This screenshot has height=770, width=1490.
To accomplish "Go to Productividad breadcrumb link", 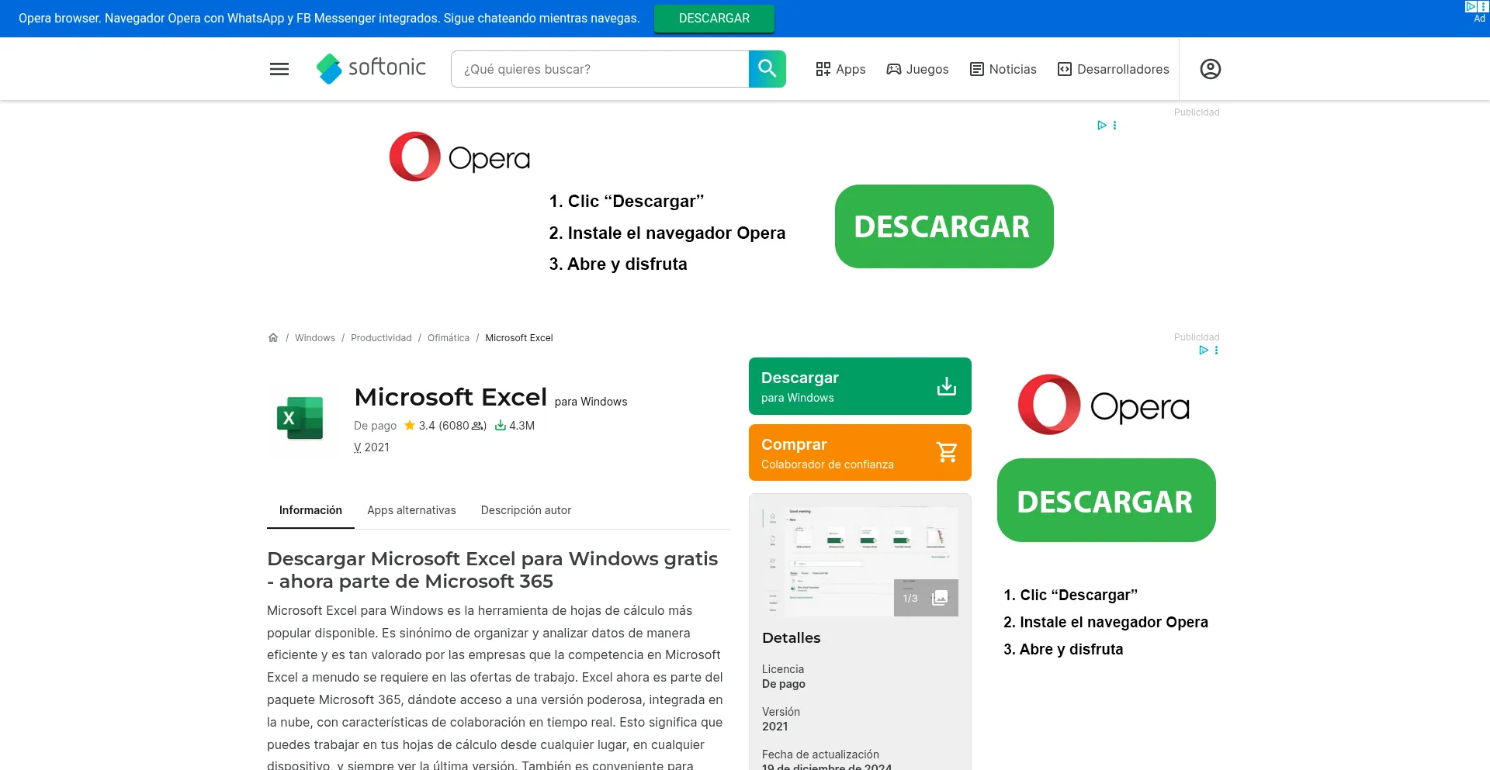I will [381, 338].
